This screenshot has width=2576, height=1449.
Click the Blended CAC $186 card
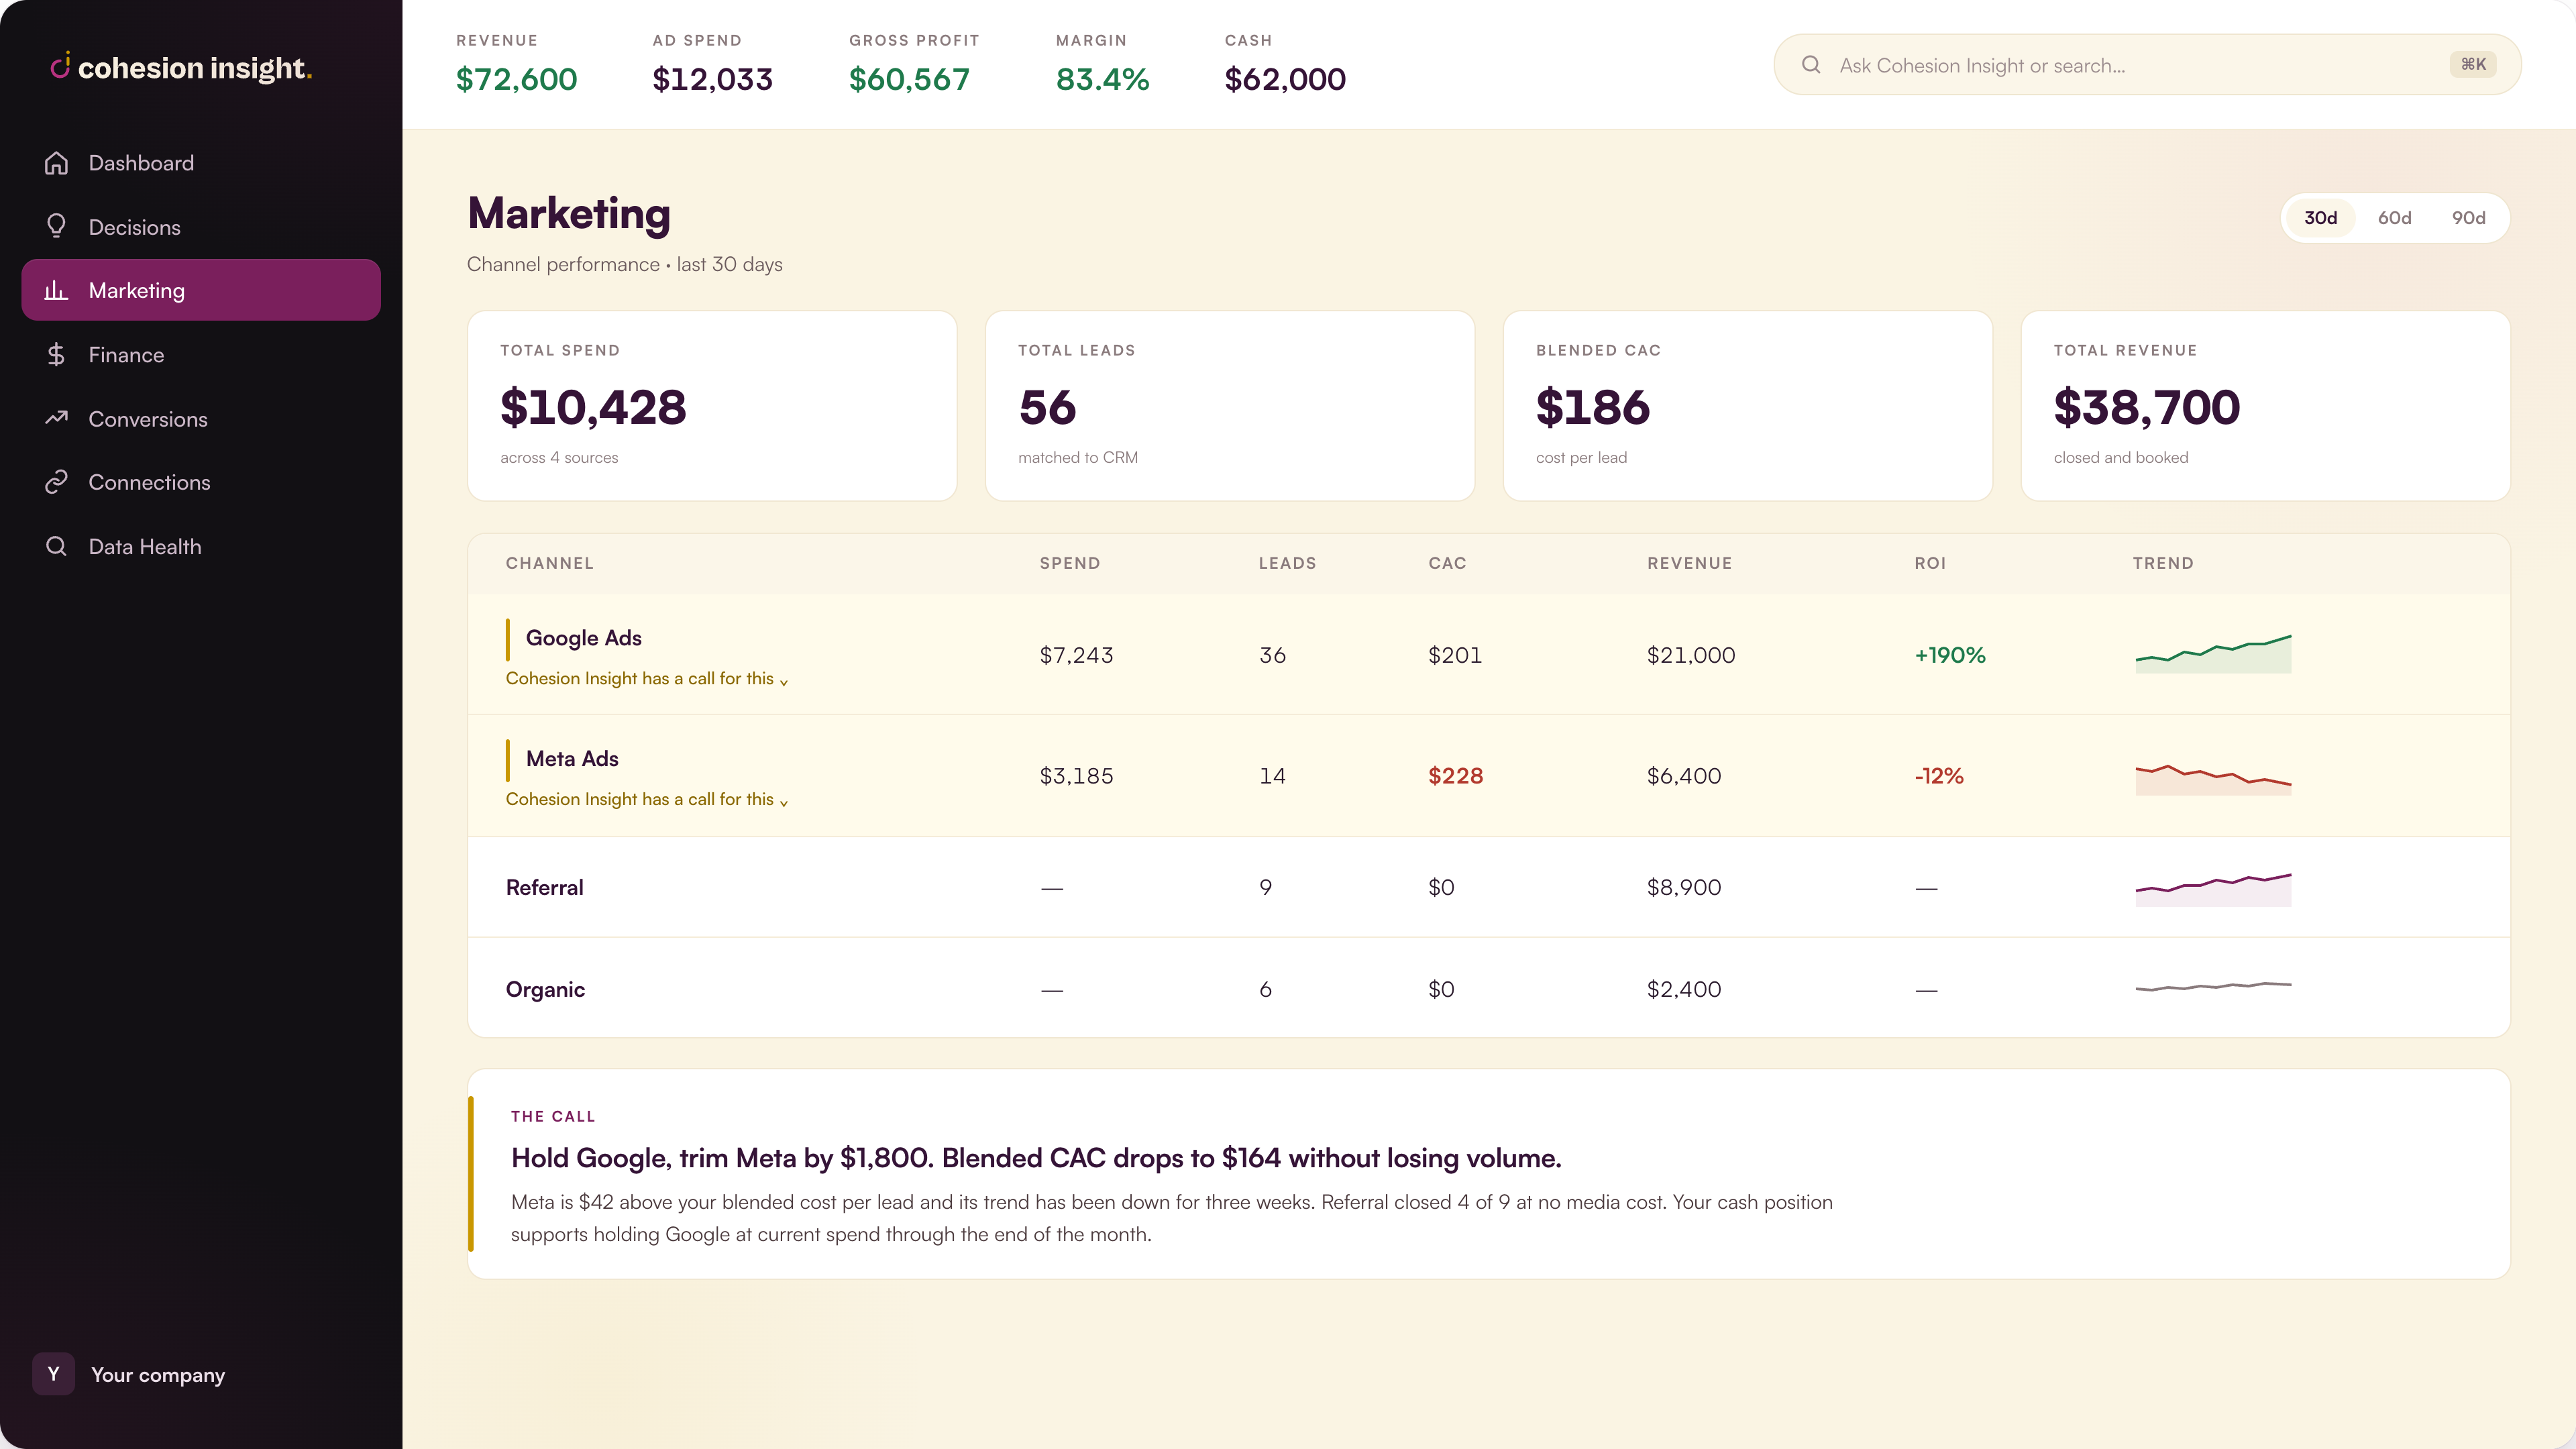pos(1747,405)
